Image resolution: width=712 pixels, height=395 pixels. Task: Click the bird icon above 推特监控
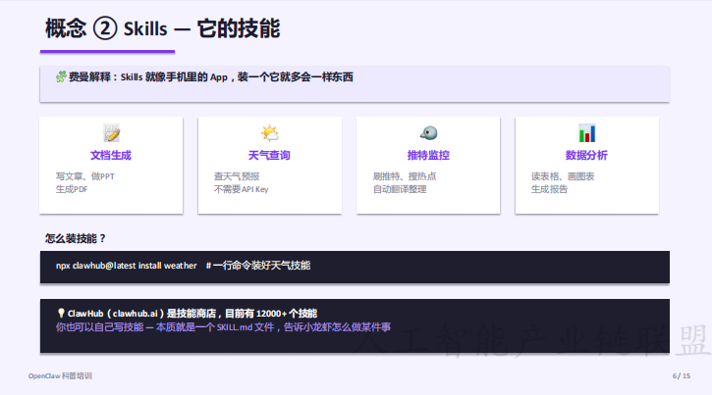click(x=428, y=133)
